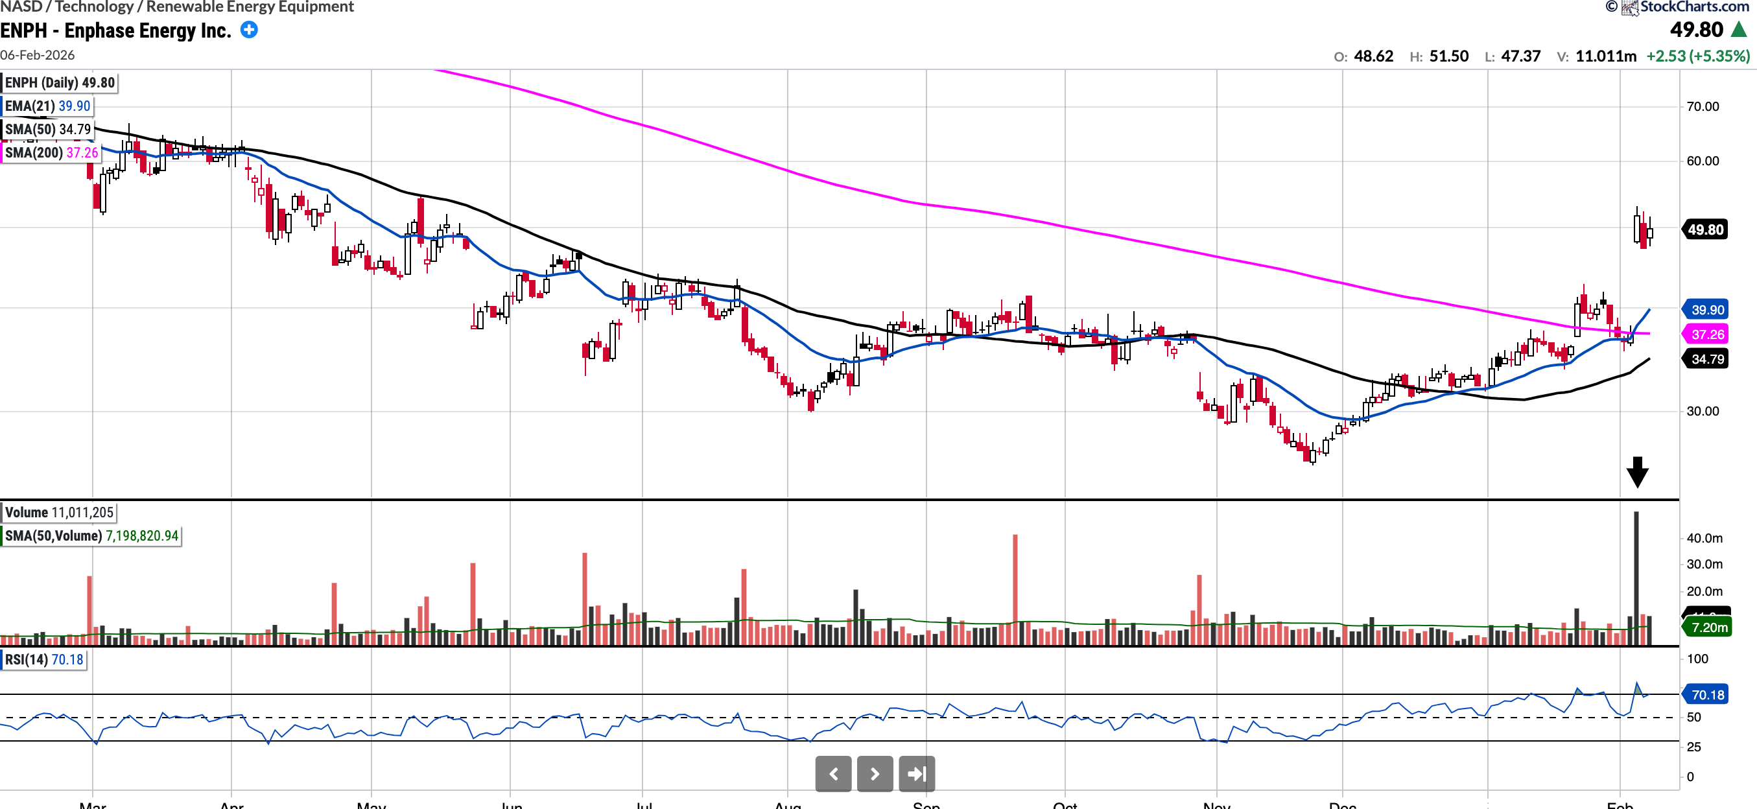The height and width of the screenshot is (809, 1757).
Task: Click the black down-arrow annotation on the chart
Action: pyautogui.click(x=1637, y=472)
